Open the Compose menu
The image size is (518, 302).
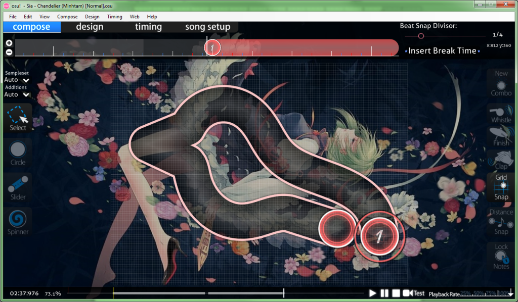pos(67,17)
